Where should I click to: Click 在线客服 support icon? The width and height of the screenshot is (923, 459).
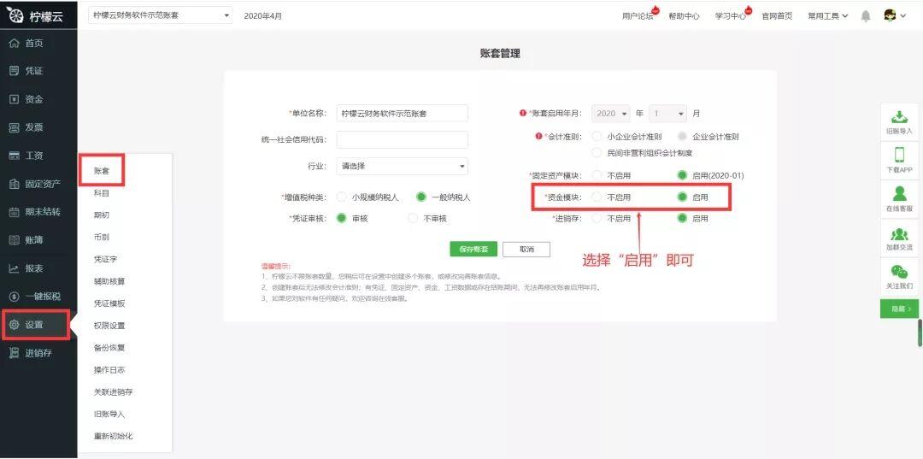899,193
